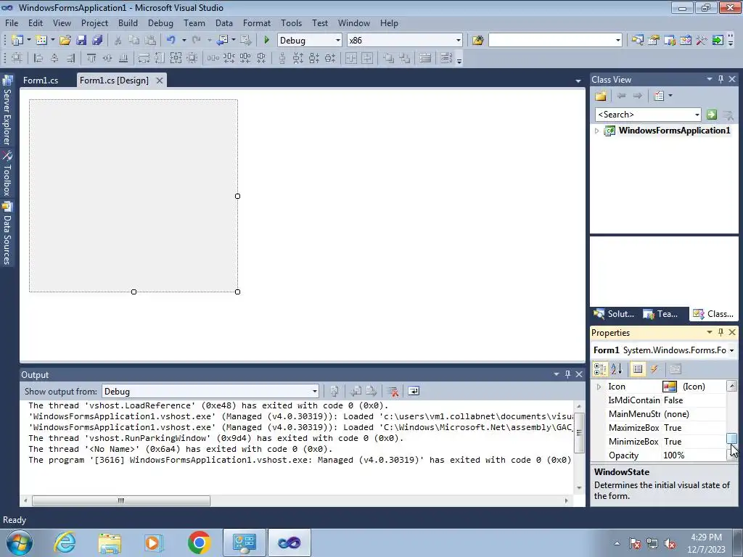This screenshot has height=557, width=743.
Task: Open the Properties Window toolbar icon
Action: tap(654, 41)
